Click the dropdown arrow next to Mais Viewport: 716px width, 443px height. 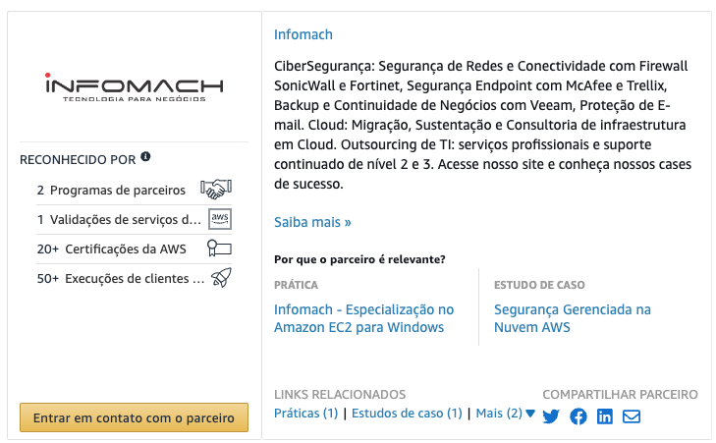pyautogui.click(x=530, y=414)
